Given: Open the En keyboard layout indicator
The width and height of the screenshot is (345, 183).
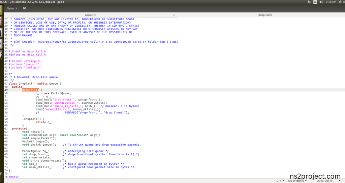Looking at the screenshot, I should point(315,2).
